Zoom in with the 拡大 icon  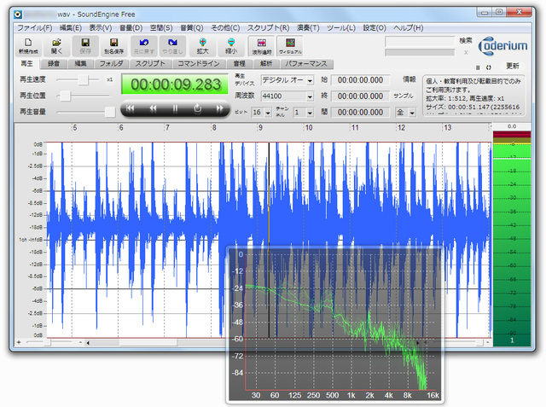202,45
